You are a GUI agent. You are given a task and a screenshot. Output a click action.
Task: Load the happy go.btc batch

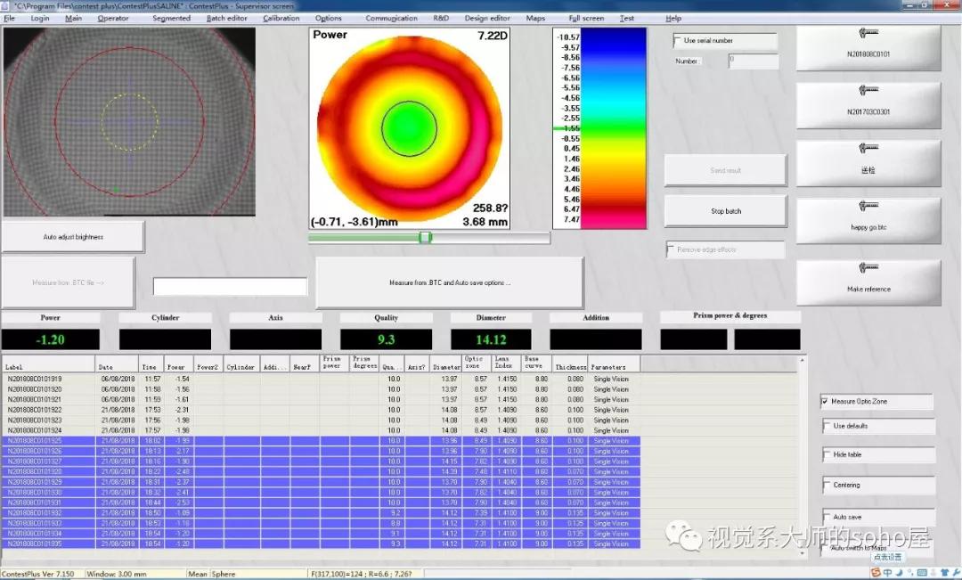(x=868, y=221)
